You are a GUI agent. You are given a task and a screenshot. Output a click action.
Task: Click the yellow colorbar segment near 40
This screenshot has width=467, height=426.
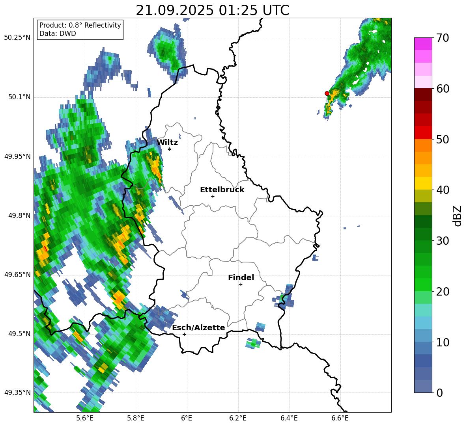[423, 183]
